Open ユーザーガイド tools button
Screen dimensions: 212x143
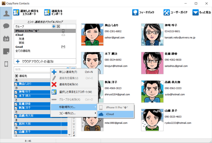(175, 12)
